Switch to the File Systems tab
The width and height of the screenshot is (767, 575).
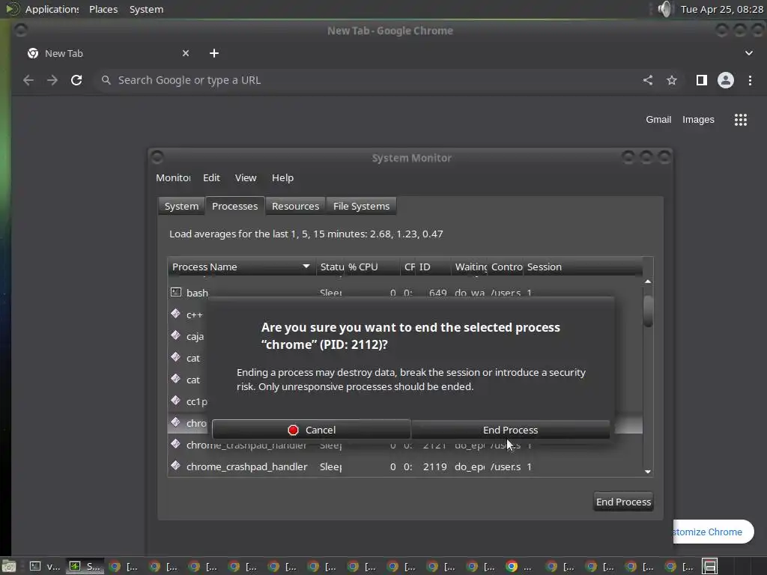(362, 207)
